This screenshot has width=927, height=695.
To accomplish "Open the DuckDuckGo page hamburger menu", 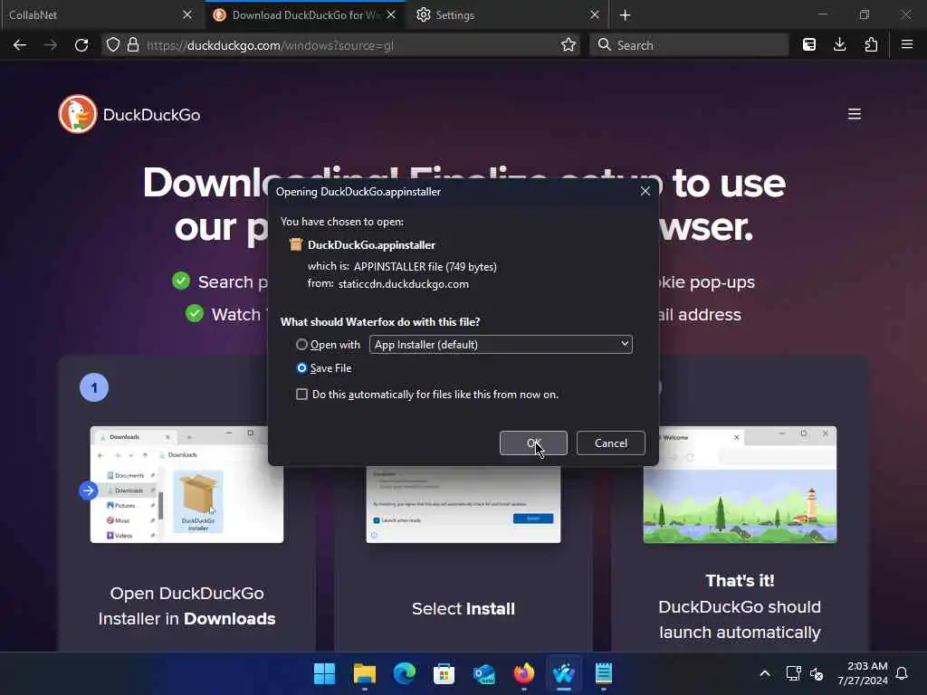I will [x=855, y=114].
